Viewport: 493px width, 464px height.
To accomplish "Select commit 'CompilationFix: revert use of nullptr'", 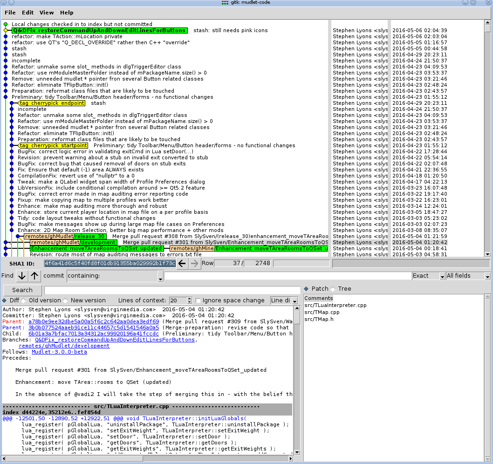I will point(76,176).
